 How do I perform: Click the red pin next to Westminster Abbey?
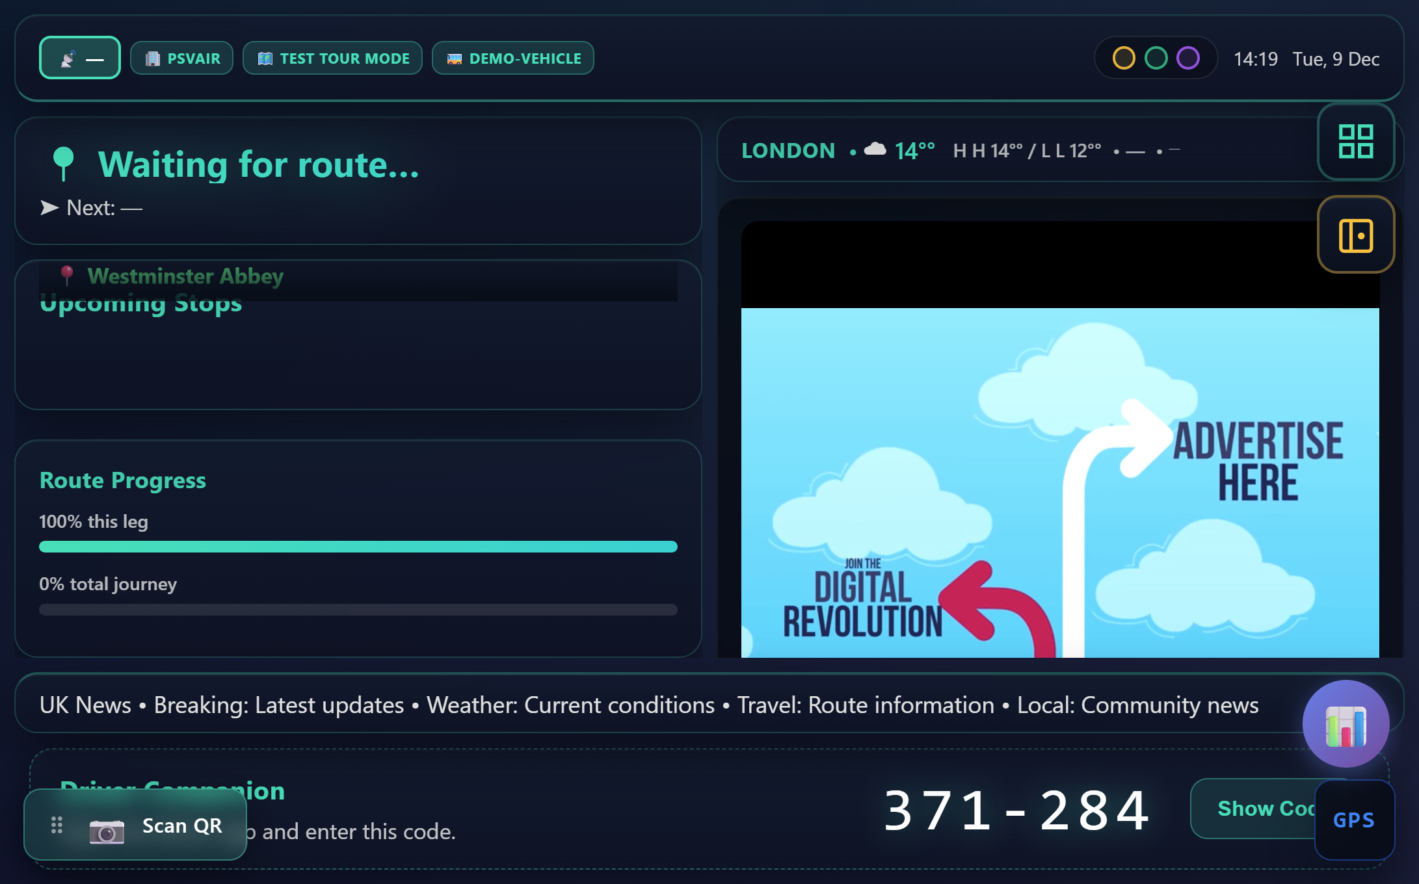(66, 276)
